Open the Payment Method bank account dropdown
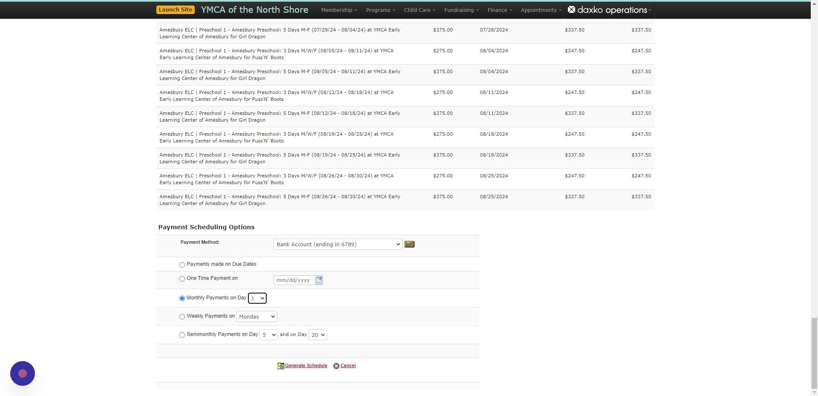Viewport: 818px width, 396px height. pos(338,244)
